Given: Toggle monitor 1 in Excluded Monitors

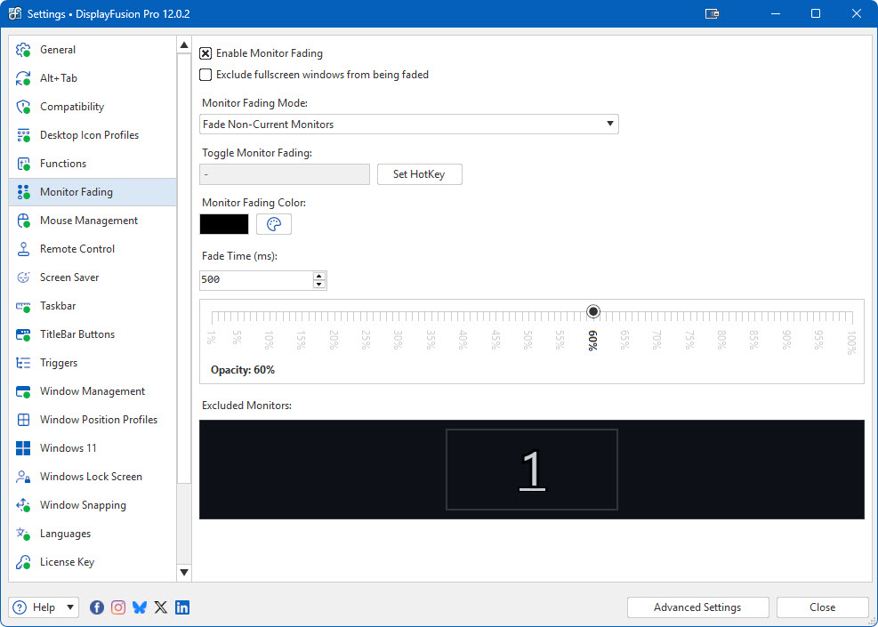Looking at the screenshot, I should (531, 470).
